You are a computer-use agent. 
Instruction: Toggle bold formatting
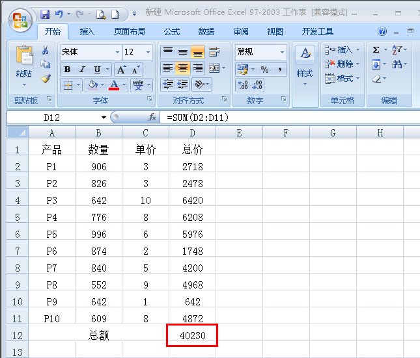68,70
